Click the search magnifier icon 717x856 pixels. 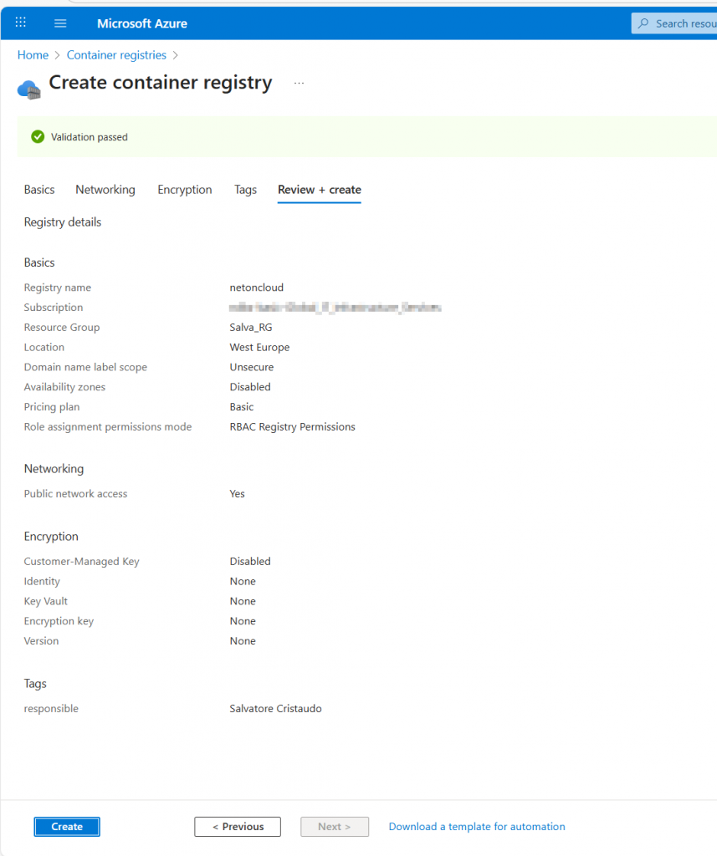pos(643,23)
